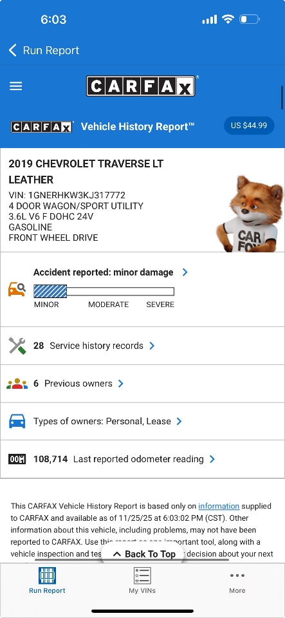
Task: Open the hamburger menu icon
Action: pyautogui.click(x=15, y=86)
